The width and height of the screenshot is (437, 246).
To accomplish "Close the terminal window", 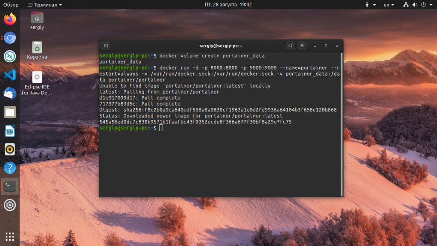I will (337, 46).
